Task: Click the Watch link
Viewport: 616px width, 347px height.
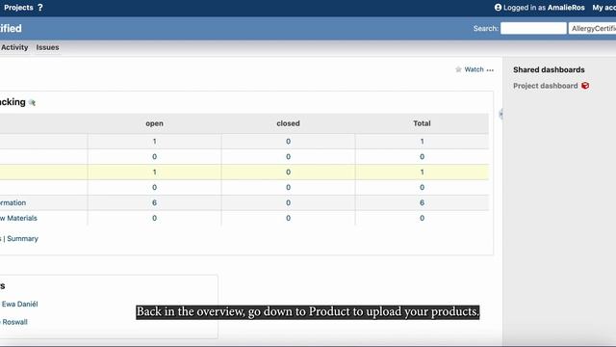Action: click(474, 69)
